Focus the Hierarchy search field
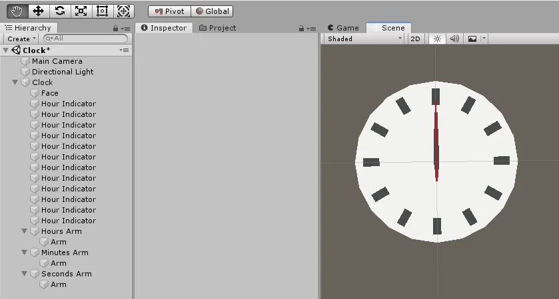This screenshot has width=559, height=299. (85, 39)
